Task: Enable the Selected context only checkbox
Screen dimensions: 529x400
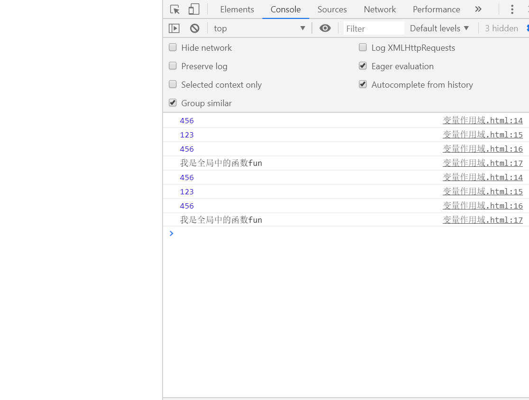Action: click(x=173, y=84)
